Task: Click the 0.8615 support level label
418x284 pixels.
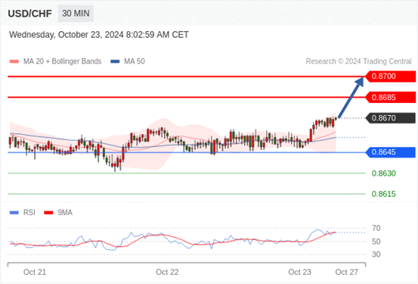Action: (384, 194)
